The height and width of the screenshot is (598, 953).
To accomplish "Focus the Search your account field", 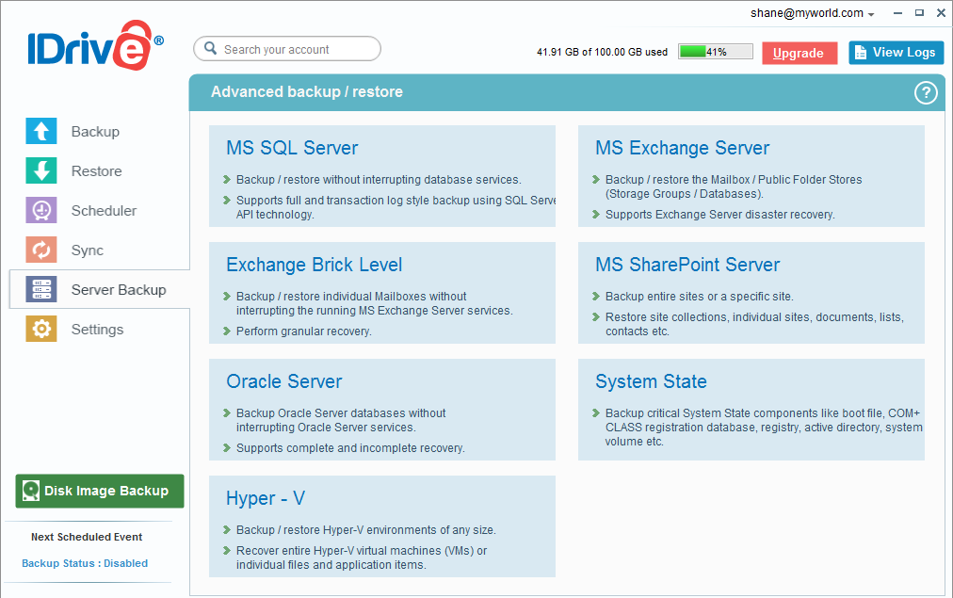I will (287, 49).
